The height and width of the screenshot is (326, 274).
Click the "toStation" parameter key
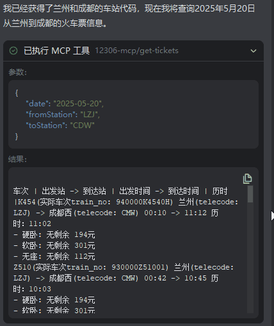click(x=45, y=126)
